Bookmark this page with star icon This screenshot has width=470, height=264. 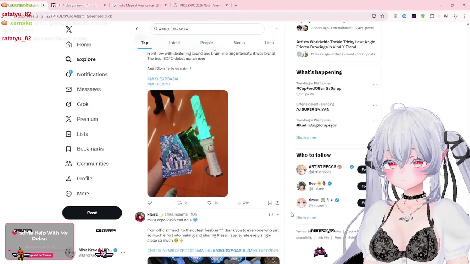382,16
